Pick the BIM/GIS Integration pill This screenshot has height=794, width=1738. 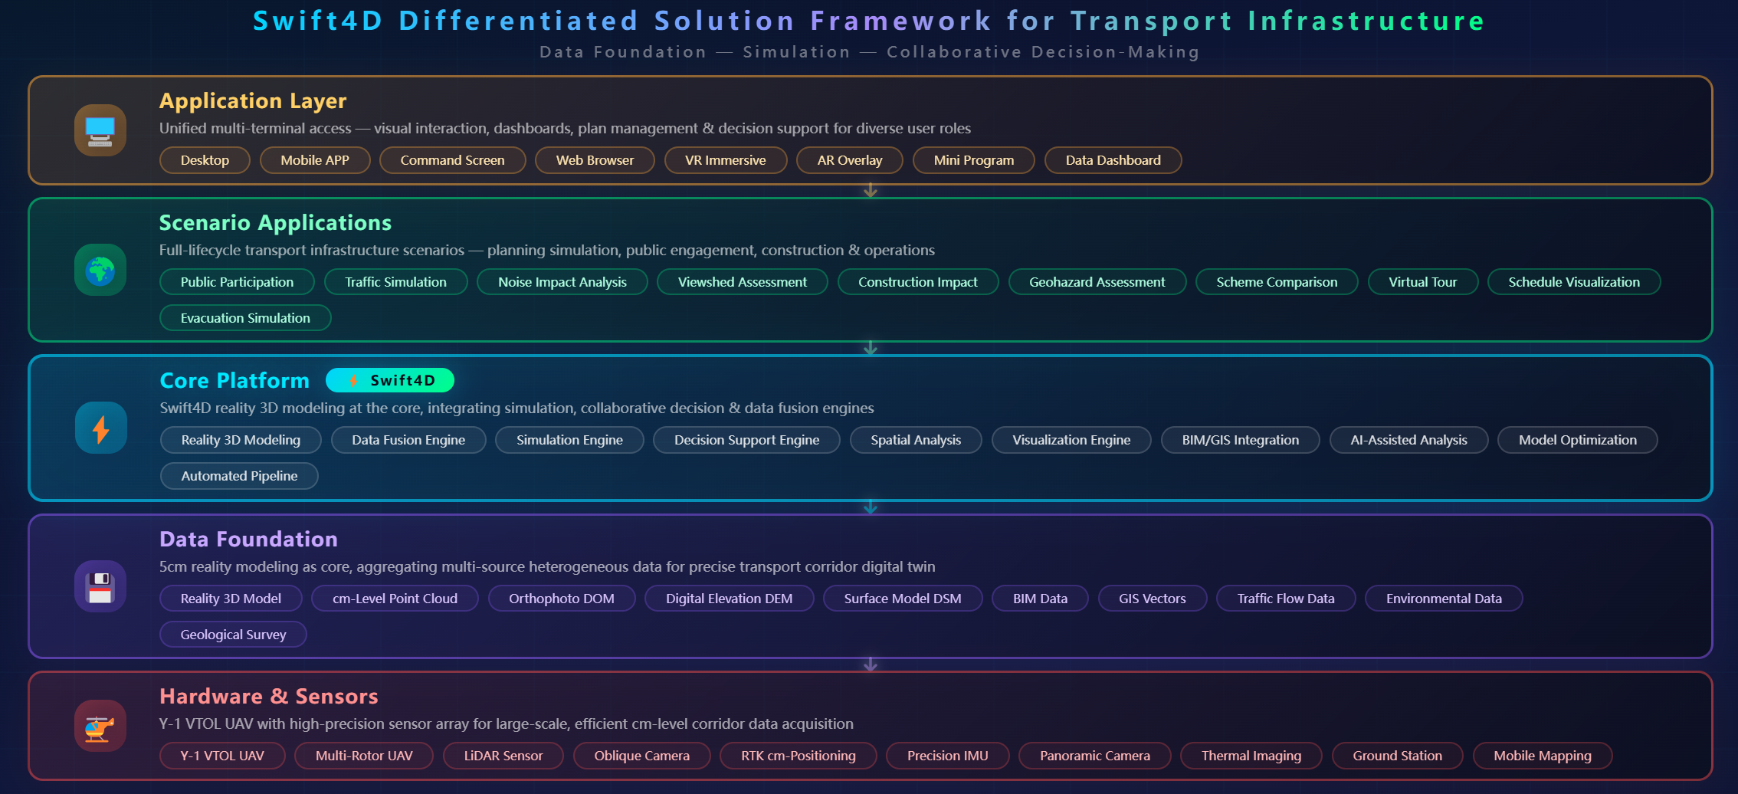(x=1240, y=440)
